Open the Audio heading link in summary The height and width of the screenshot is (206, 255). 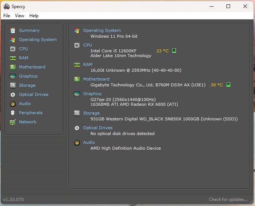pyautogui.click(x=89, y=142)
